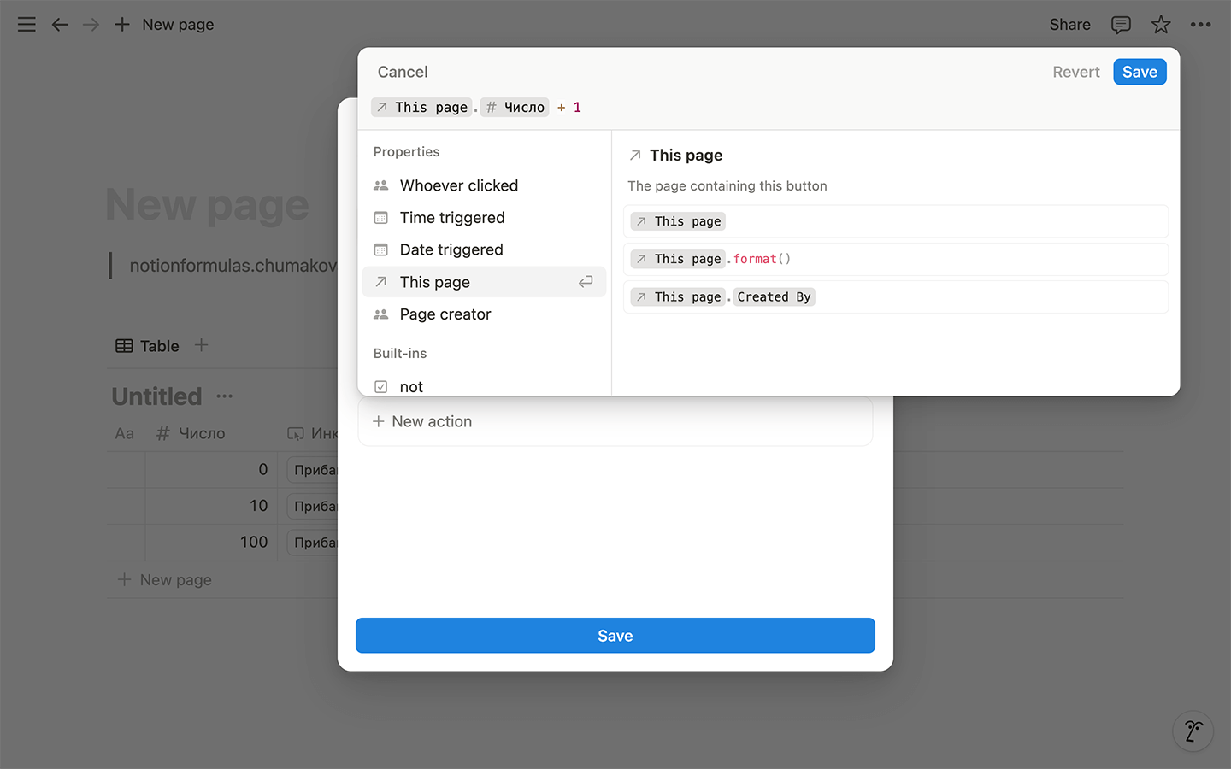
Task: Click the Aa name column header
Action: pyautogui.click(x=125, y=433)
